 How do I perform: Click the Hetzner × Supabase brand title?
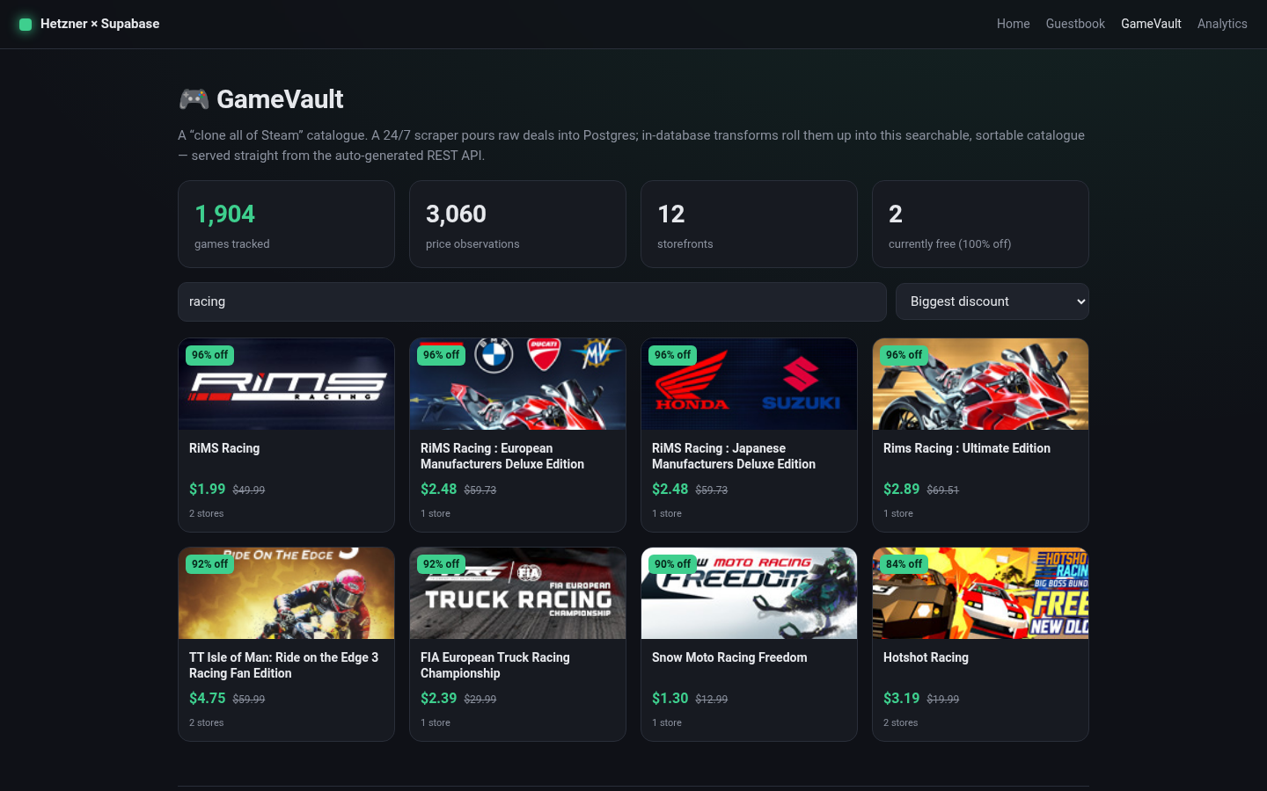(99, 24)
